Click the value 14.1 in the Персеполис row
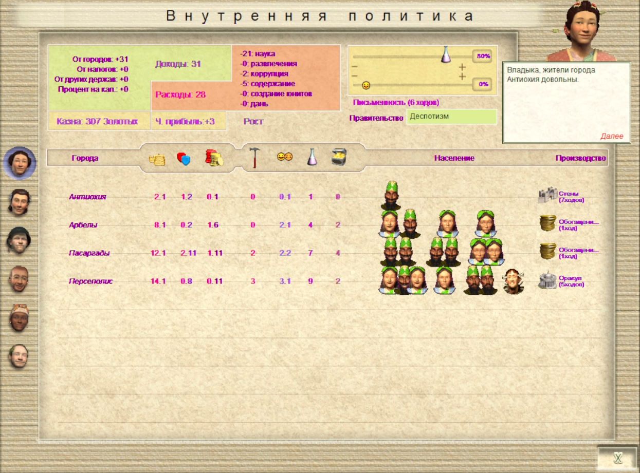640x473 pixels. pos(158,281)
